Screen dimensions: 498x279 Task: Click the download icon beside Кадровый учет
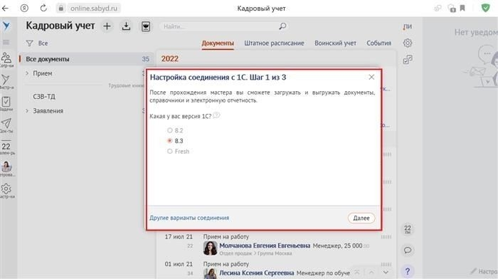(126, 26)
